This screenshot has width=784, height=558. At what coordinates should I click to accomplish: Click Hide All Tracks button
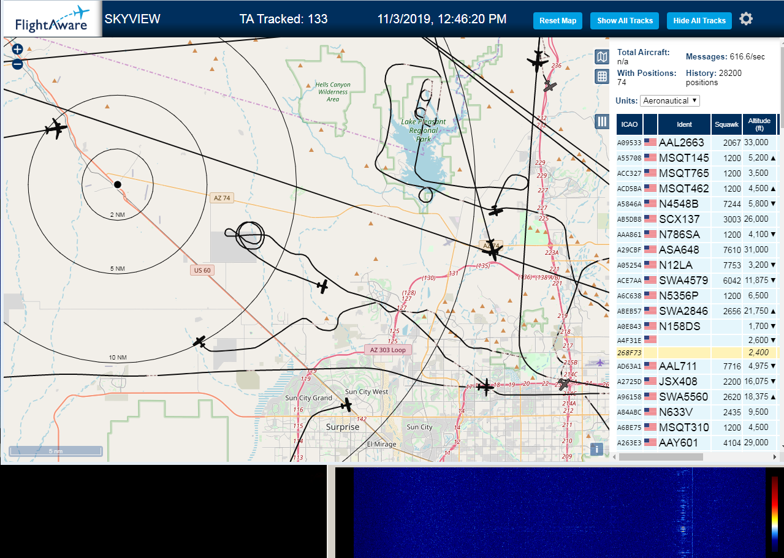point(699,20)
